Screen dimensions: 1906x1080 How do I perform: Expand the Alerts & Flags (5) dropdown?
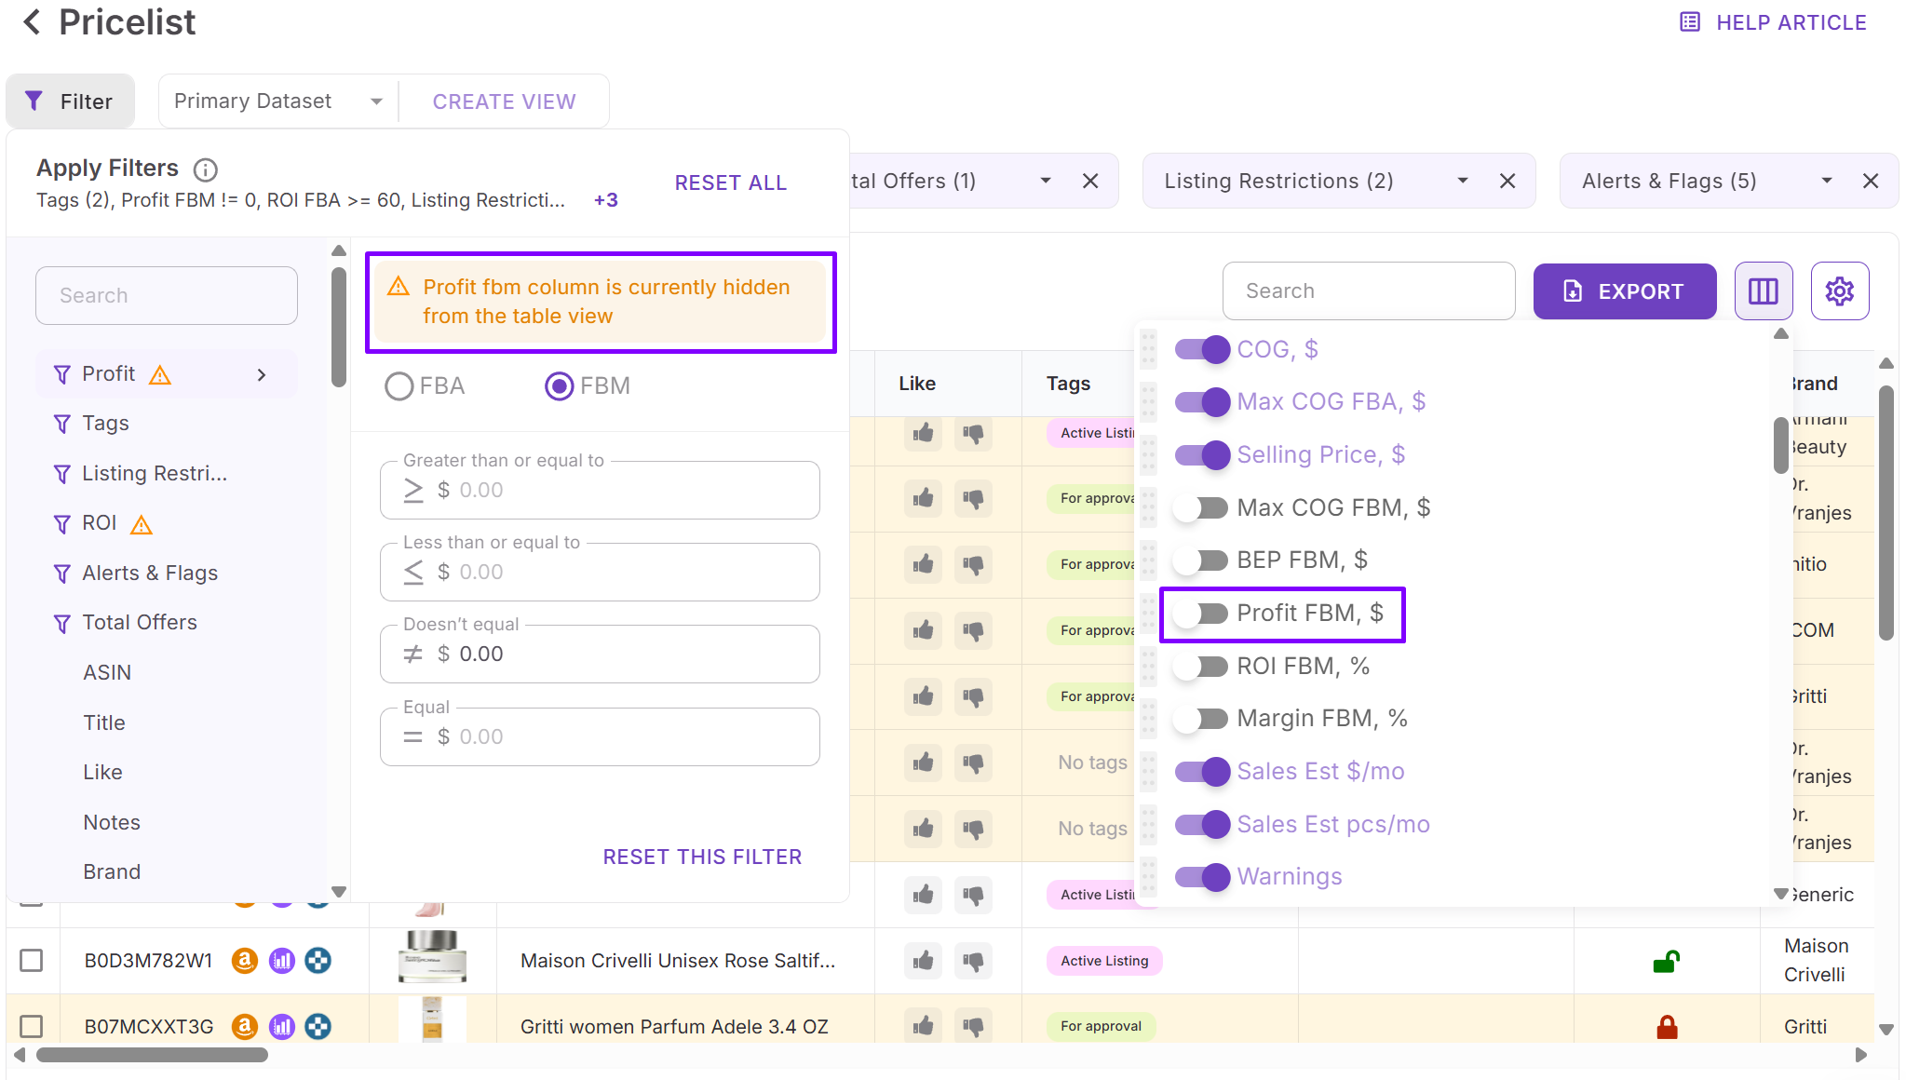(x=1826, y=181)
